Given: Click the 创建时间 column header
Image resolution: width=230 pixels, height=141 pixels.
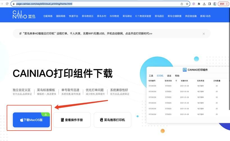Looking at the screenshot, I should (x=184, y=81).
